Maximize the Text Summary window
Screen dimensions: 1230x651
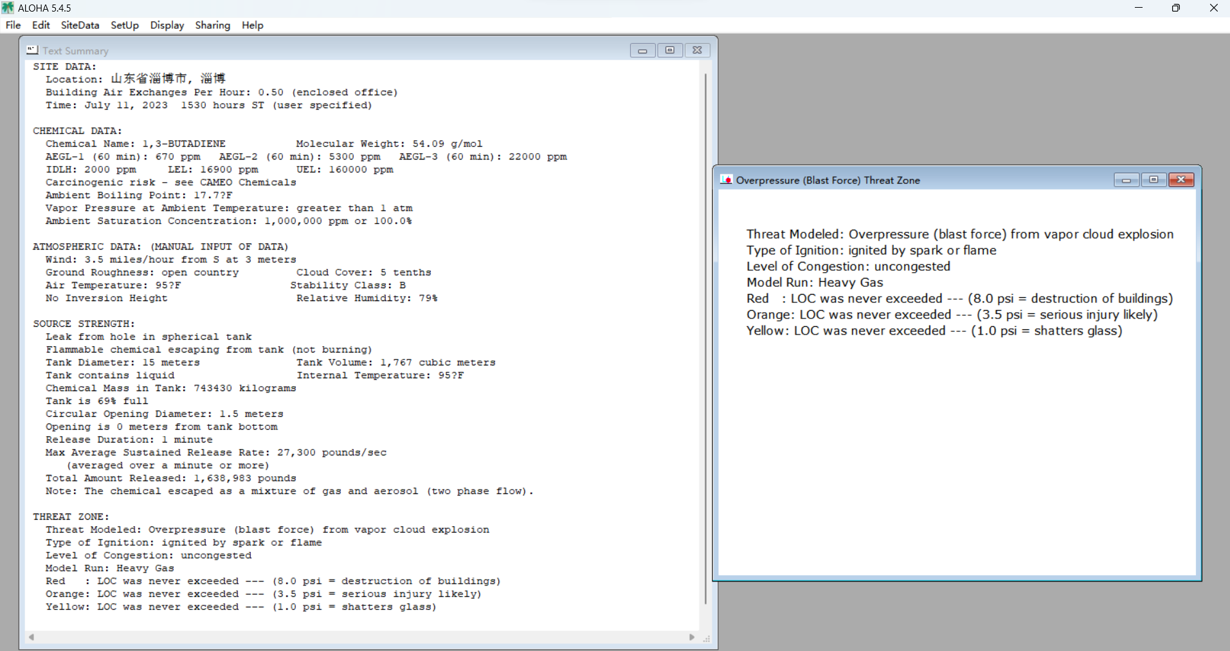(x=670, y=50)
